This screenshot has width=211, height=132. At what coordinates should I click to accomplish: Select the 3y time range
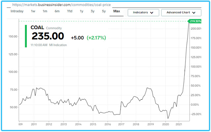pos(93,11)
